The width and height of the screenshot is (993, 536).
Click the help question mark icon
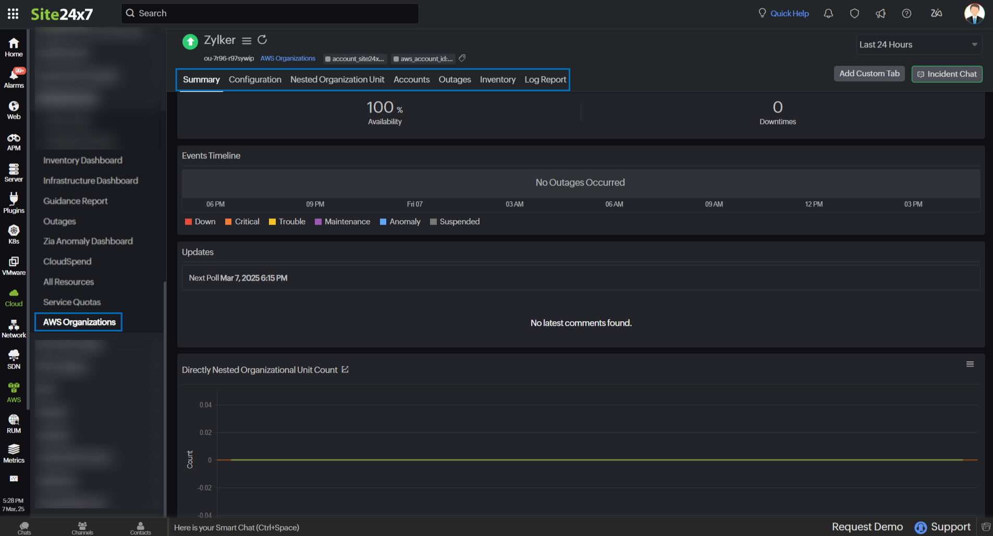pos(906,14)
